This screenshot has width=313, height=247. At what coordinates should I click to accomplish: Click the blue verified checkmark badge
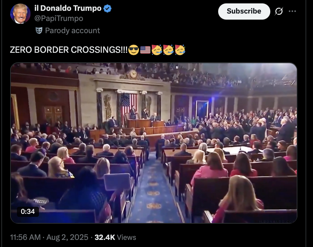tap(107, 8)
